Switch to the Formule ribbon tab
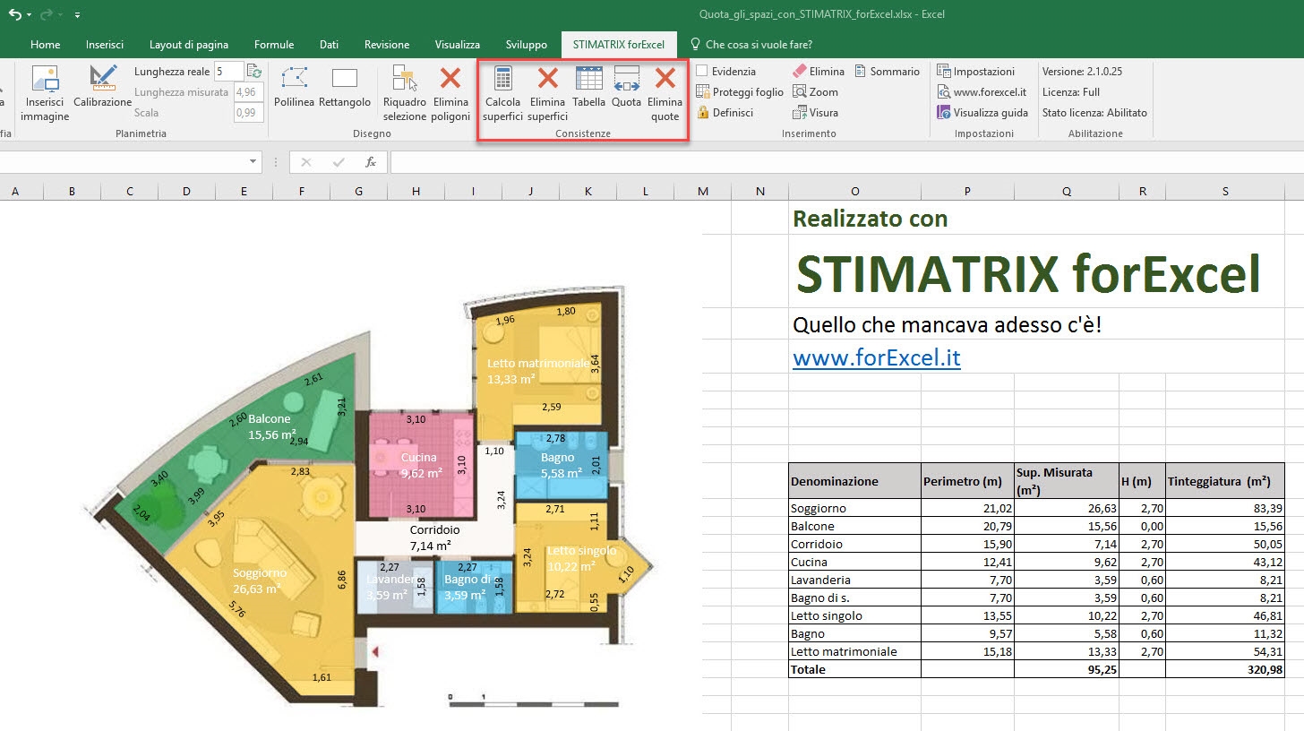 click(274, 45)
